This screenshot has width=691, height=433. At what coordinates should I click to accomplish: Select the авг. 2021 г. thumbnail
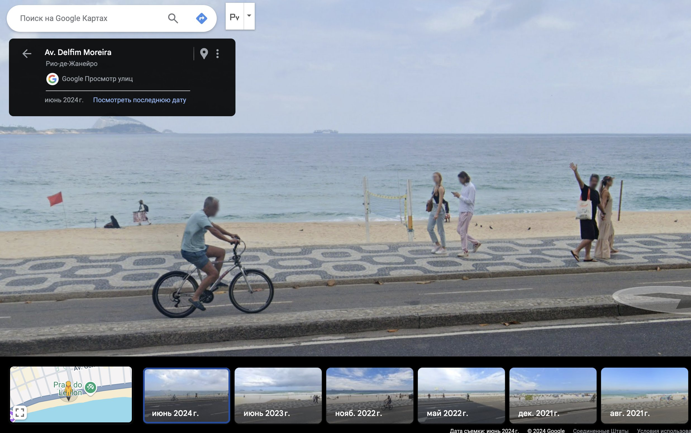pos(644,395)
